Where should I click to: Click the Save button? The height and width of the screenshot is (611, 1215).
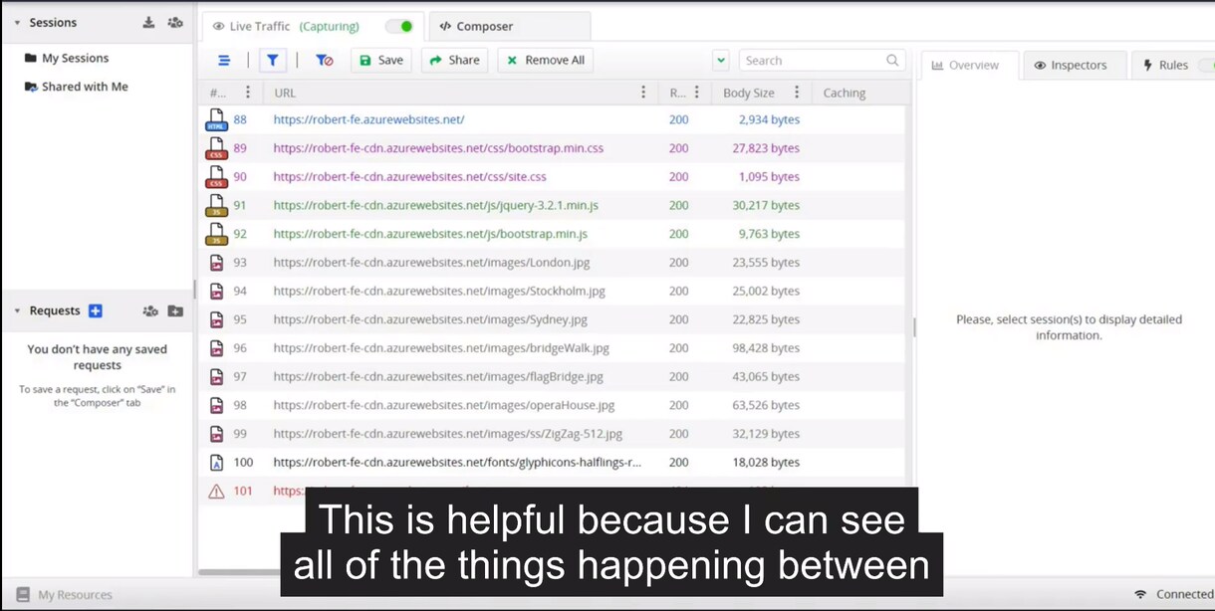coord(381,61)
